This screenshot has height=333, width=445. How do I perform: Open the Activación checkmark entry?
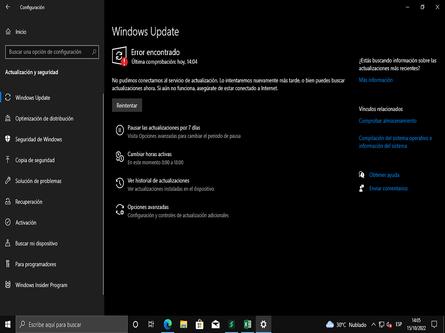pos(52,222)
